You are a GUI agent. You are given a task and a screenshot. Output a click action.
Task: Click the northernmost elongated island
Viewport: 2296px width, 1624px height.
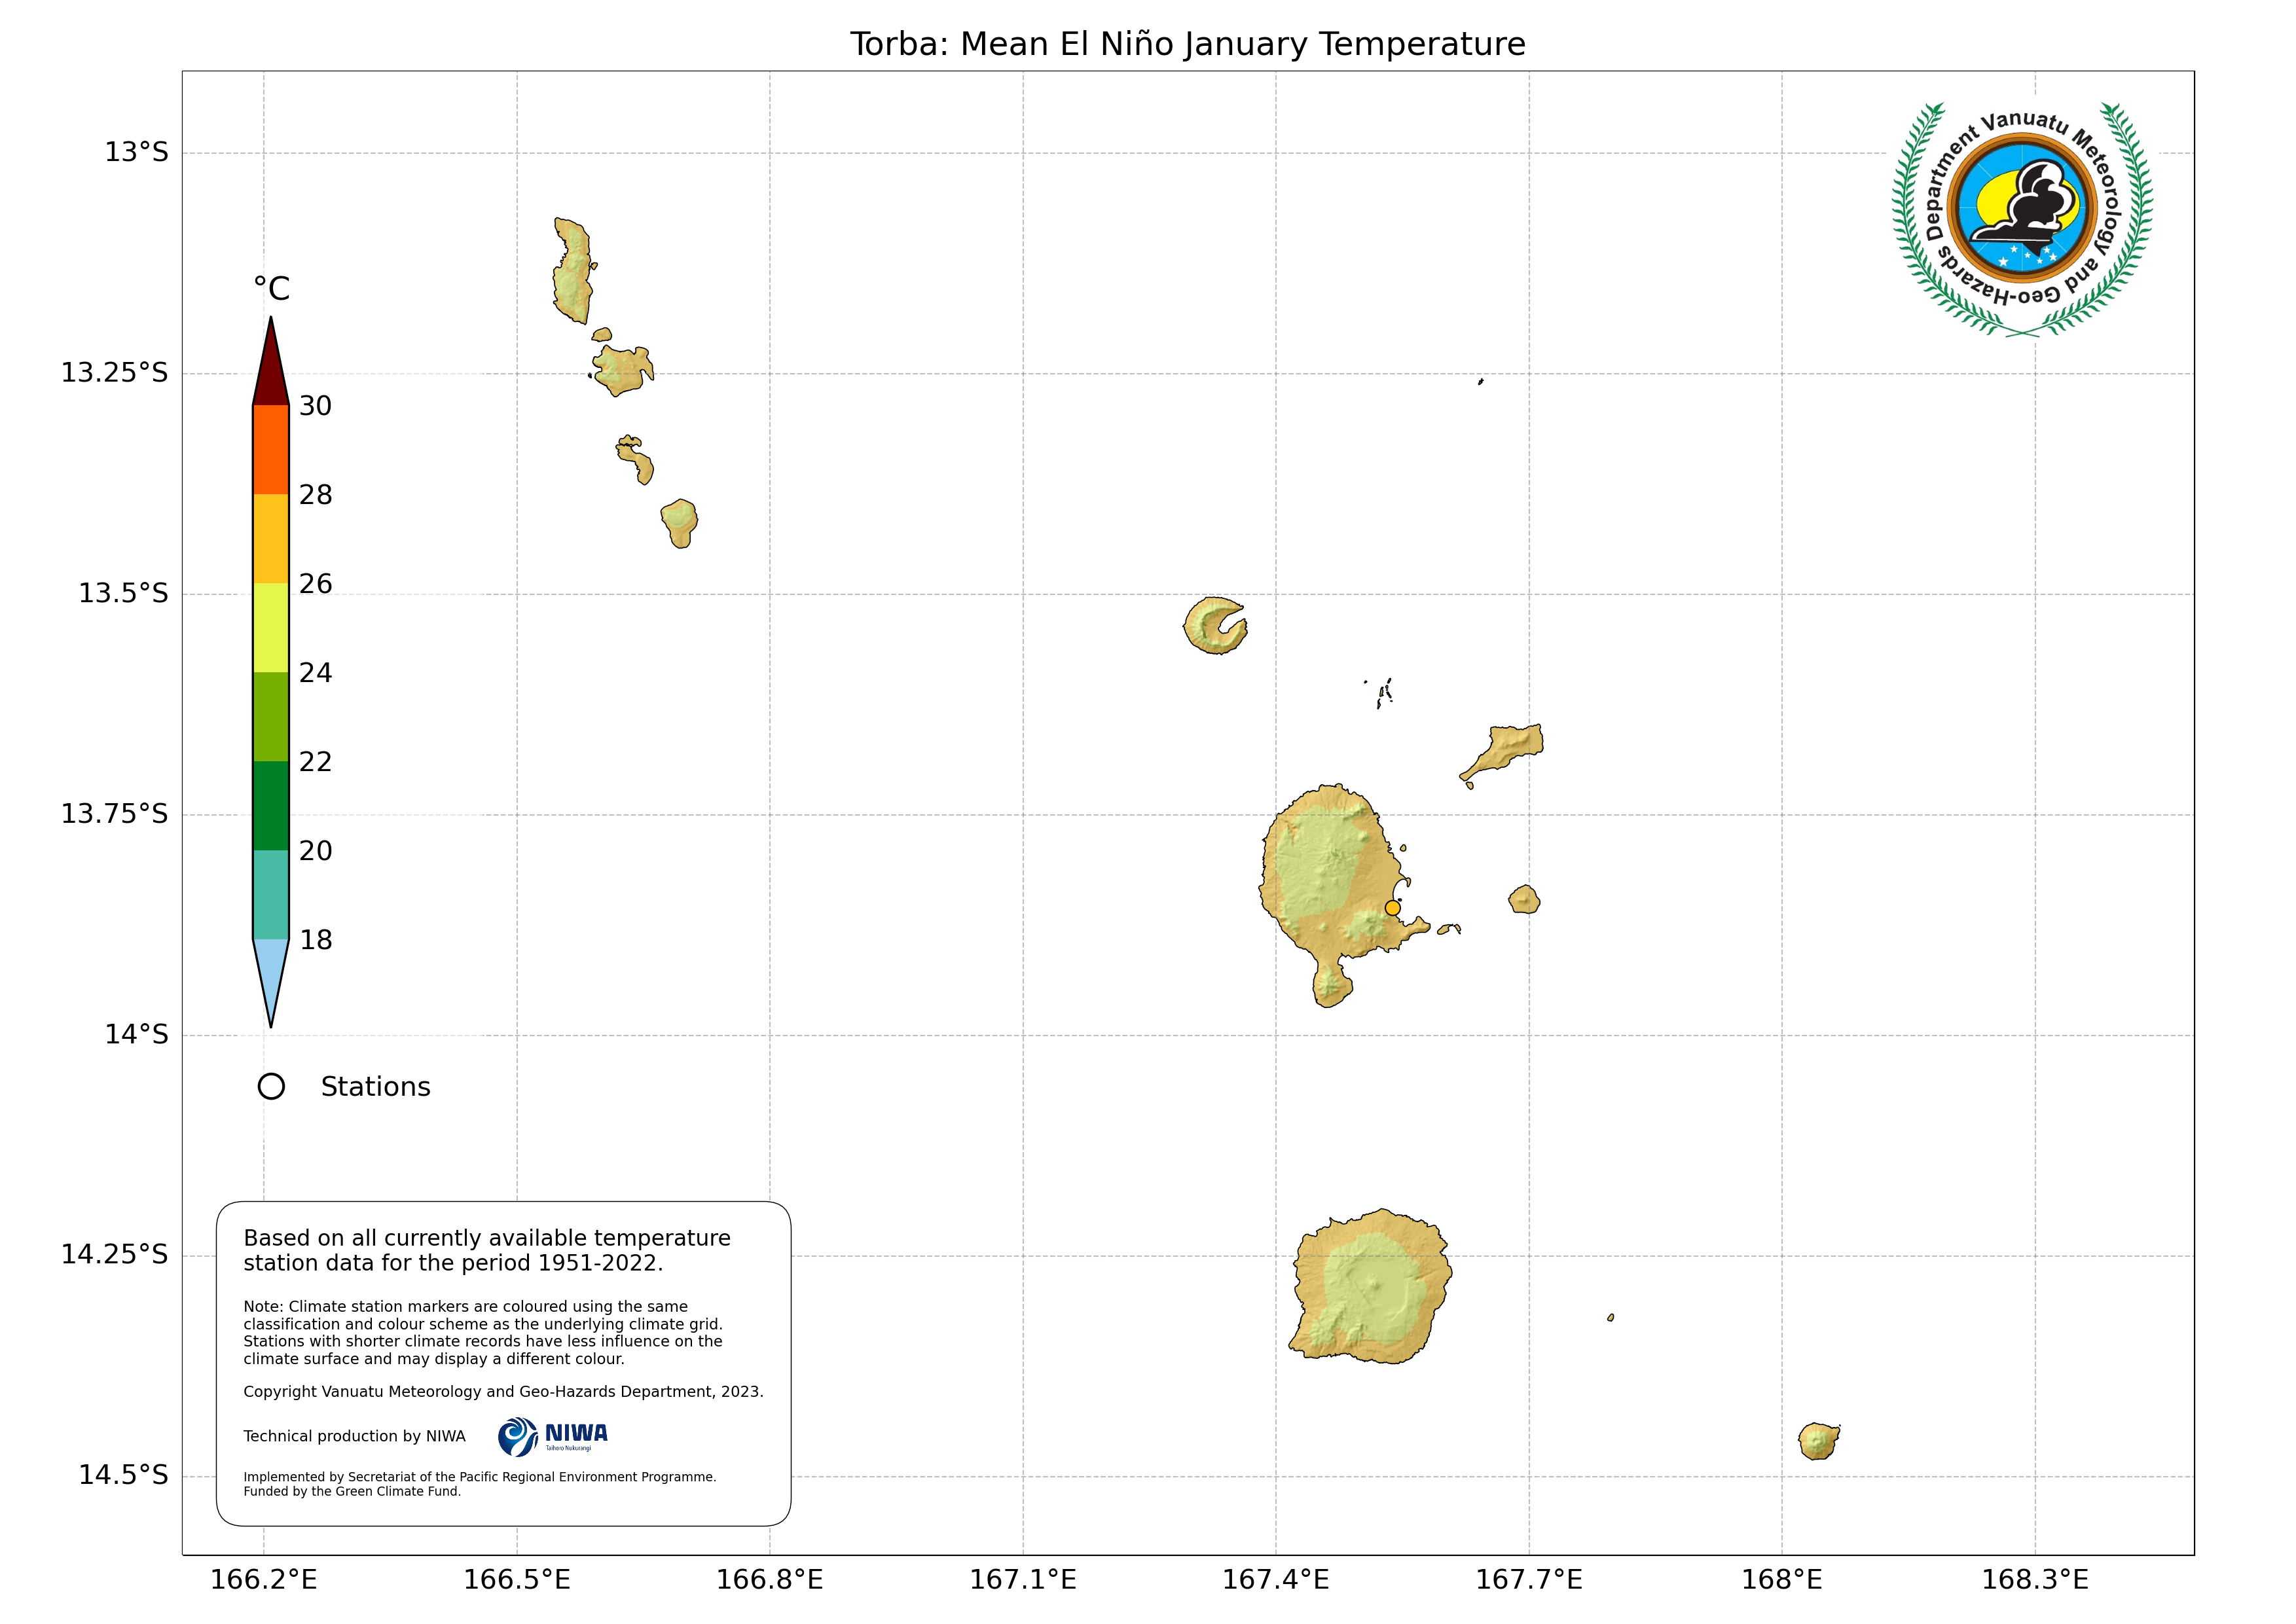pos(573,271)
